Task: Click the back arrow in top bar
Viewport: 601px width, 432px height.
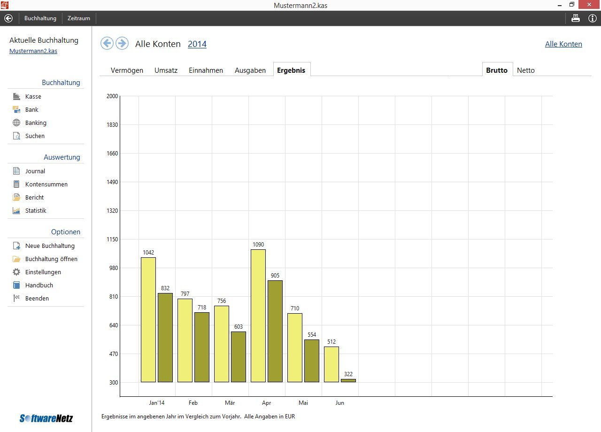Action: pyautogui.click(x=8, y=18)
